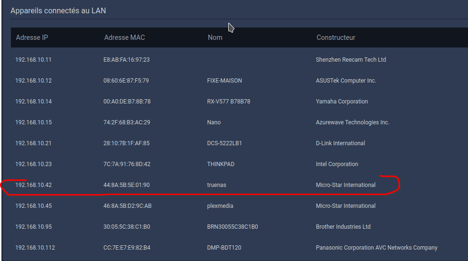
Task: Click the plexmedia device name
Action: point(220,205)
